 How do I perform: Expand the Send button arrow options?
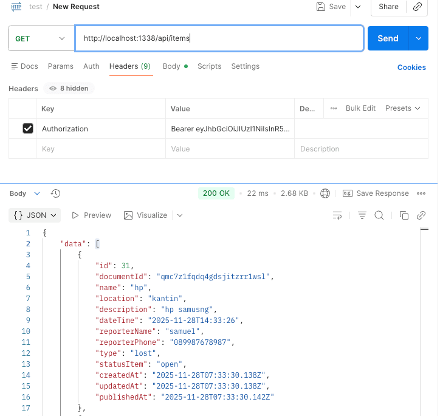click(x=418, y=38)
